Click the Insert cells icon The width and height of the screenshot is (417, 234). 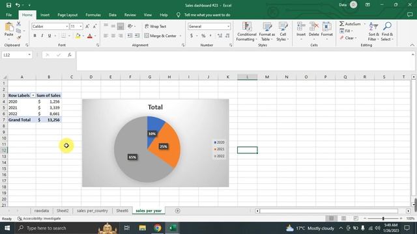tap(301, 27)
